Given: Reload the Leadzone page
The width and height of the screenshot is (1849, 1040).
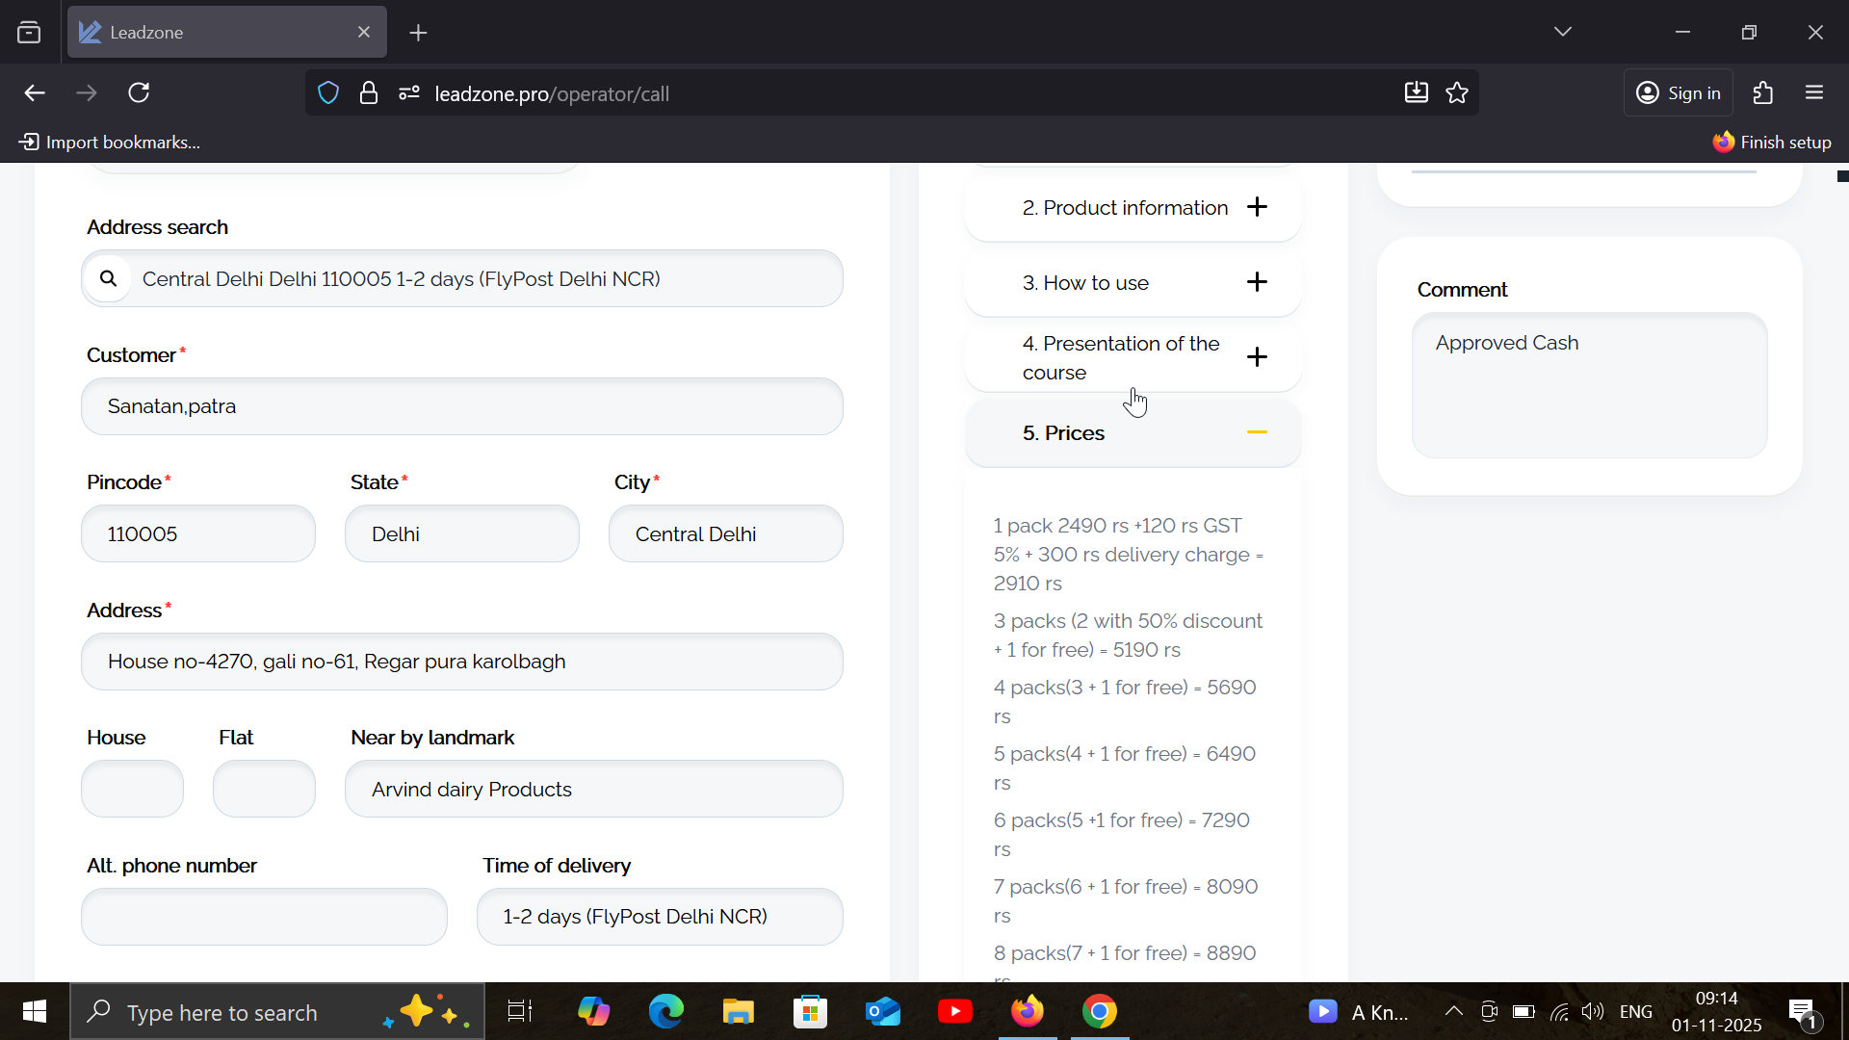Looking at the screenshot, I should click(x=139, y=93).
